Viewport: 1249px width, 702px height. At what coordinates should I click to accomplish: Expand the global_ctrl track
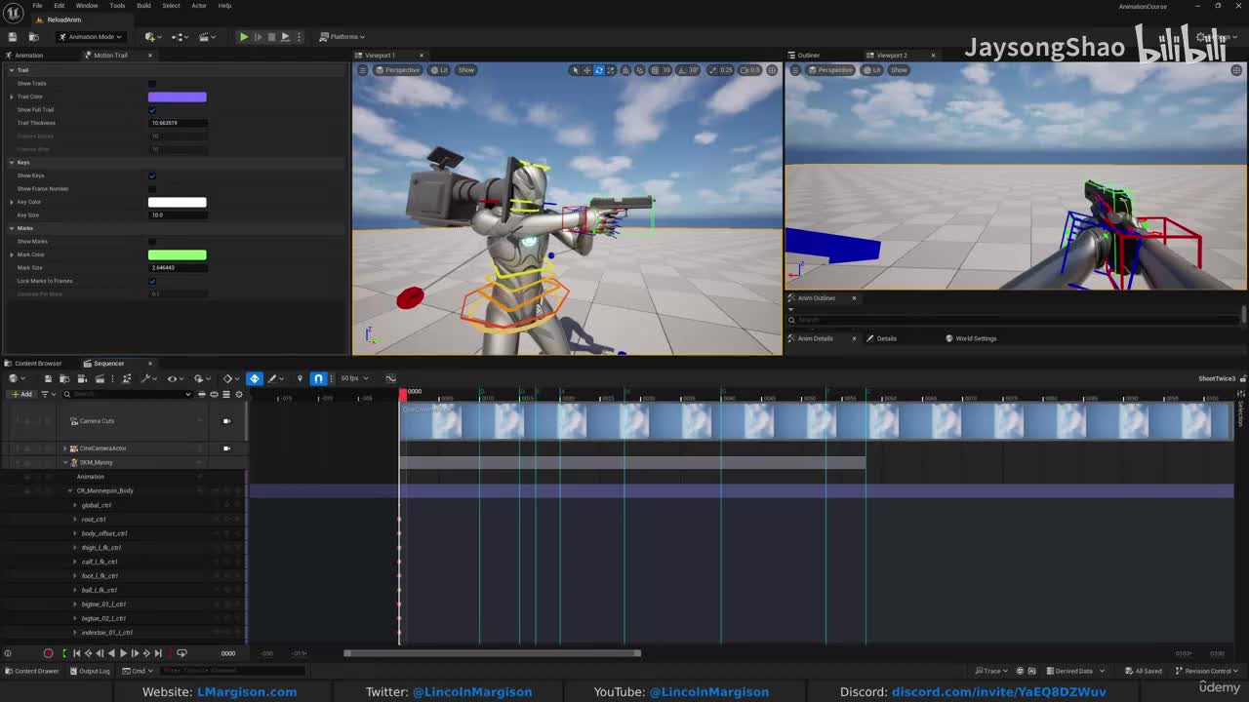tap(75, 505)
